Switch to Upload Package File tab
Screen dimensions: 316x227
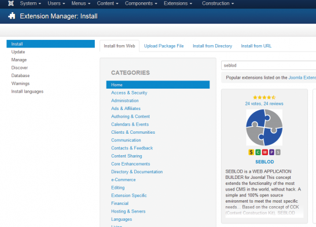pos(164,46)
